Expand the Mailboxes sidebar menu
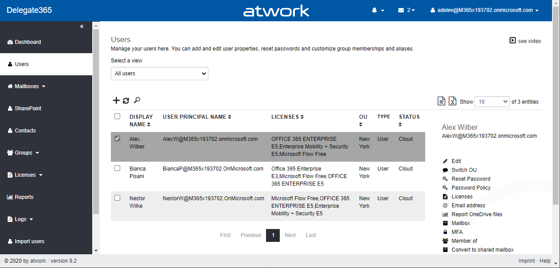This screenshot has height=268, width=560. tap(27, 86)
